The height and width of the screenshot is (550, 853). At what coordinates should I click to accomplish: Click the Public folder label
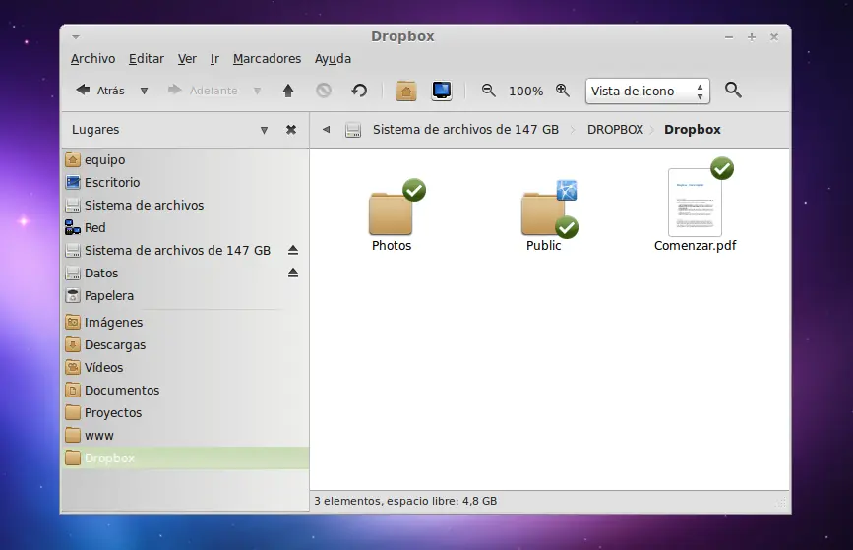[x=543, y=245]
